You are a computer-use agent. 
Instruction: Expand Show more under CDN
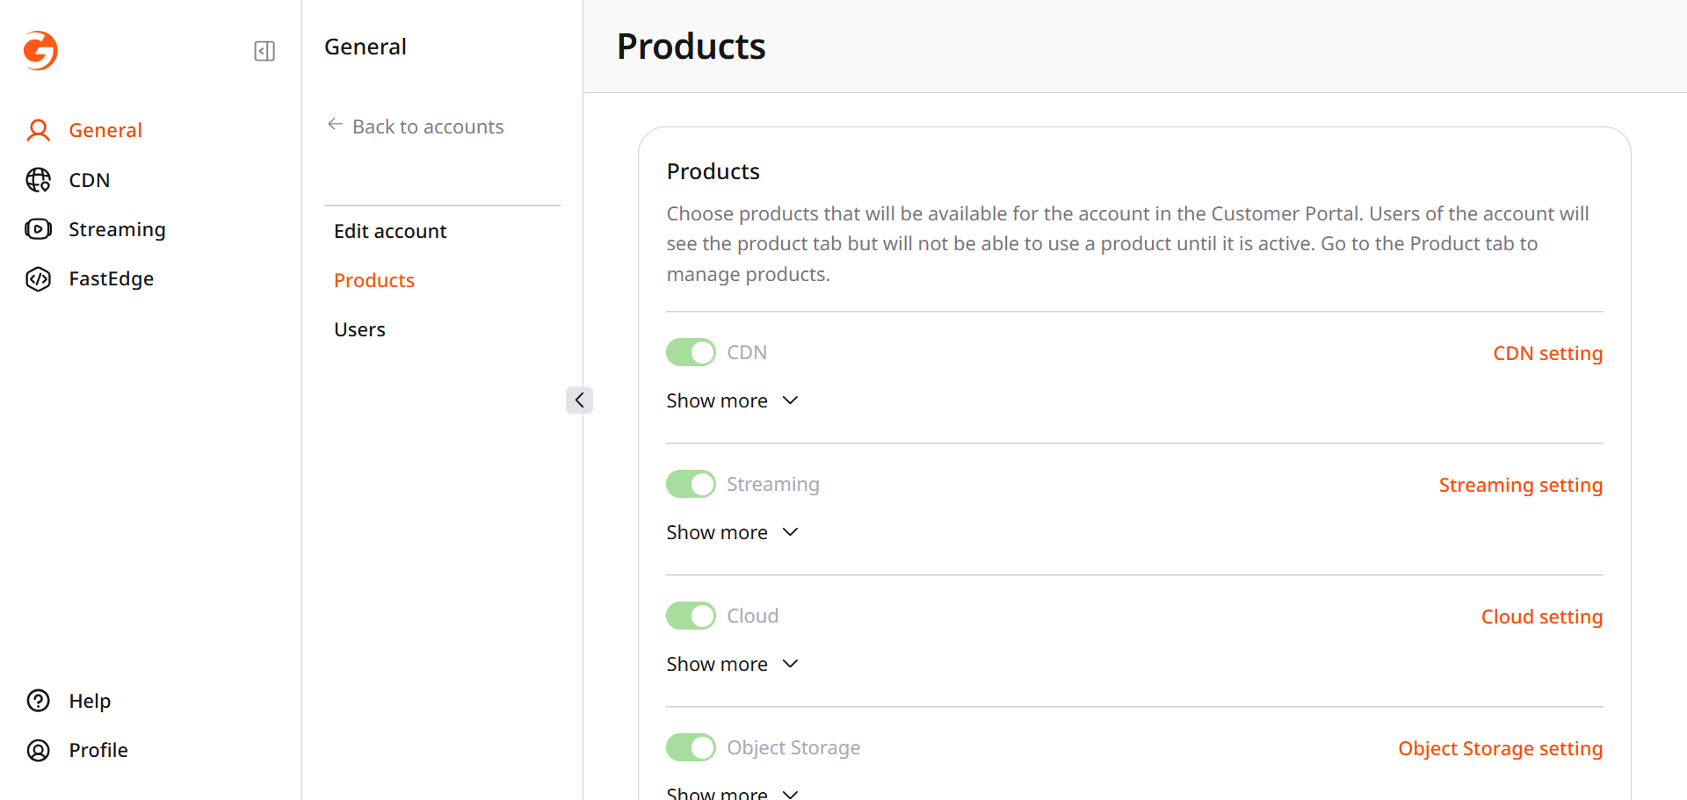pos(732,400)
